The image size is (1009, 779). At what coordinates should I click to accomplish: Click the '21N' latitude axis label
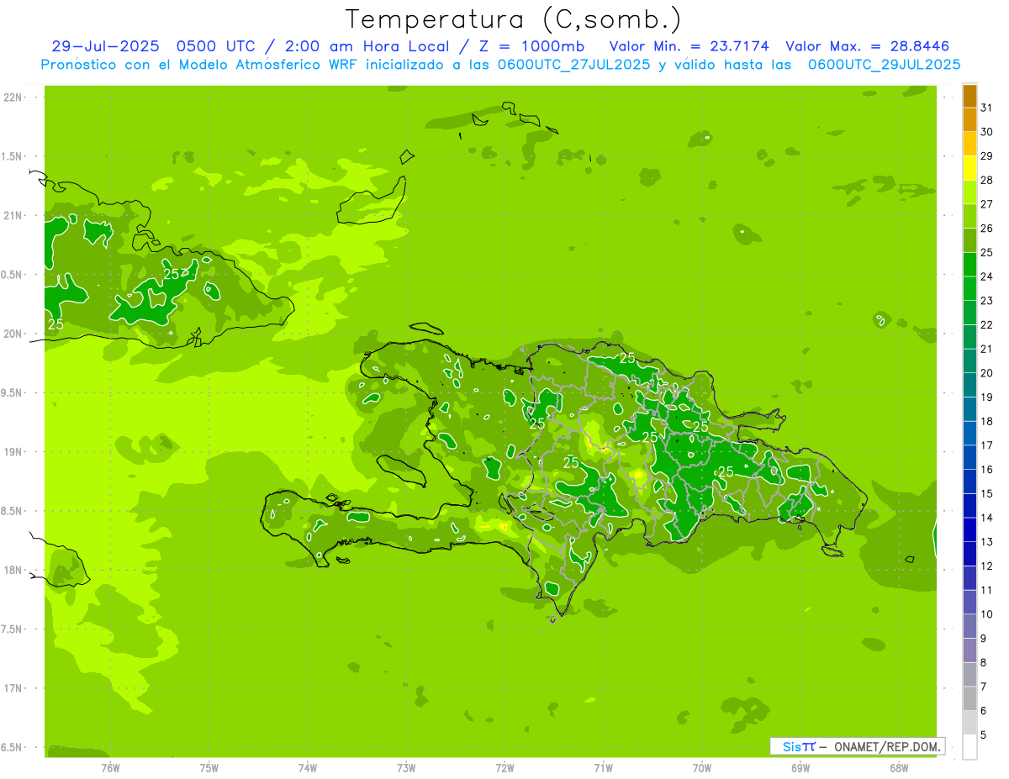tap(13, 216)
